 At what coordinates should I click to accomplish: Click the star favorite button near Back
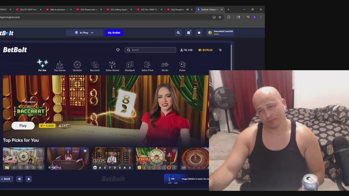(29, 179)
